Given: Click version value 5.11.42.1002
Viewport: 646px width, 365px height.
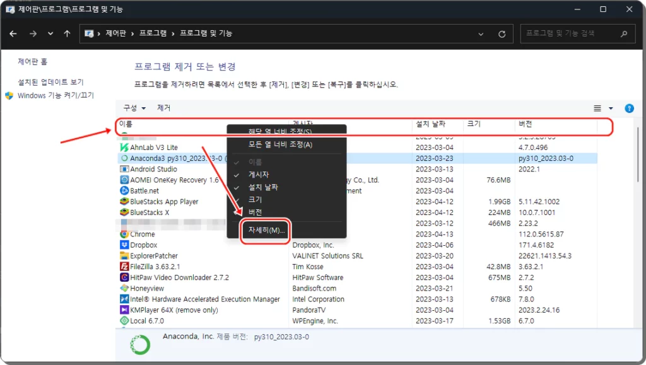Looking at the screenshot, I should [x=539, y=202].
